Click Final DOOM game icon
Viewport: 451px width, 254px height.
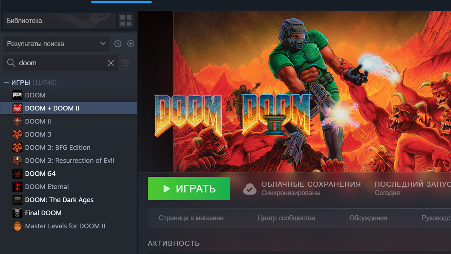[17, 213]
